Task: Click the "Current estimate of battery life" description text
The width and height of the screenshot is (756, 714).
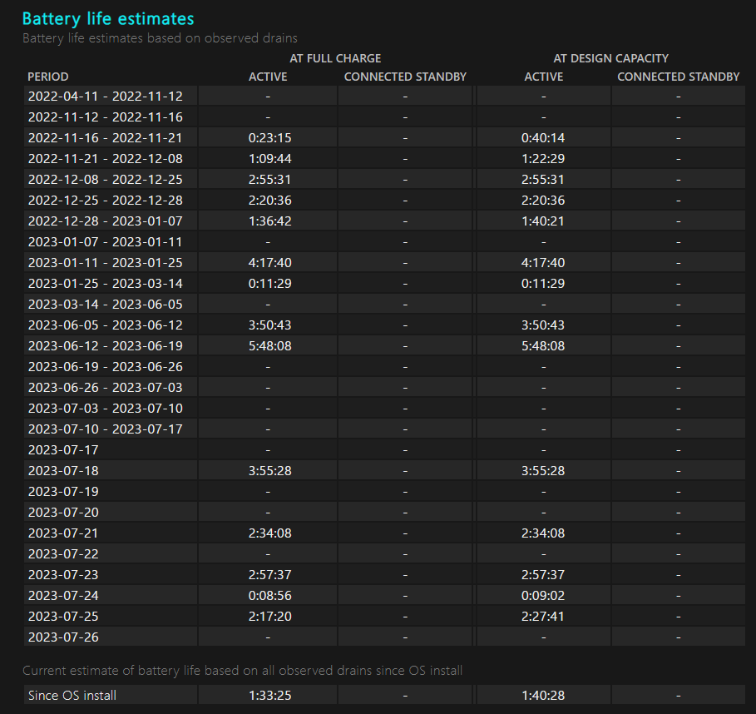Action: 243,671
